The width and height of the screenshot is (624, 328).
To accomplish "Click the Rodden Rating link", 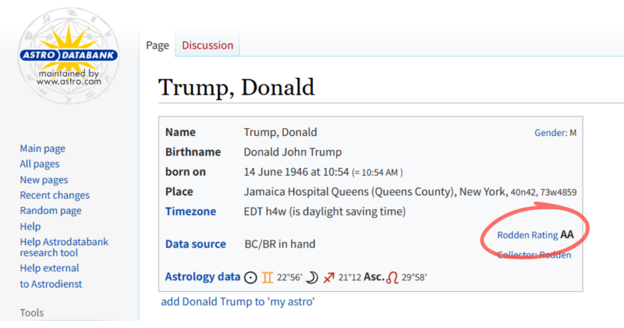I will pyautogui.click(x=527, y=235).
